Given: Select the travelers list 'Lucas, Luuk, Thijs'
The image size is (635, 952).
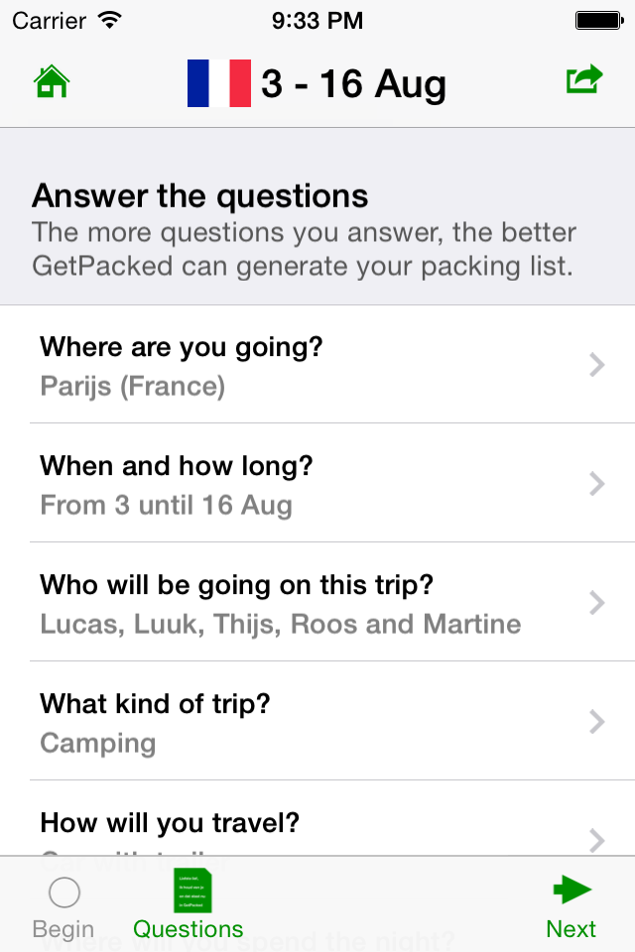Looking at the screenshot, I should click(280, 625).
